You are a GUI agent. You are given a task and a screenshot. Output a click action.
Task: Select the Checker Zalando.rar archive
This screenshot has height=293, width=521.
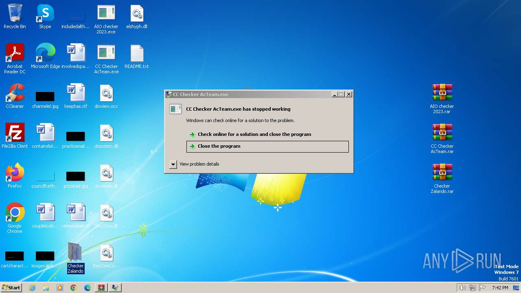(x=442, y=179)
